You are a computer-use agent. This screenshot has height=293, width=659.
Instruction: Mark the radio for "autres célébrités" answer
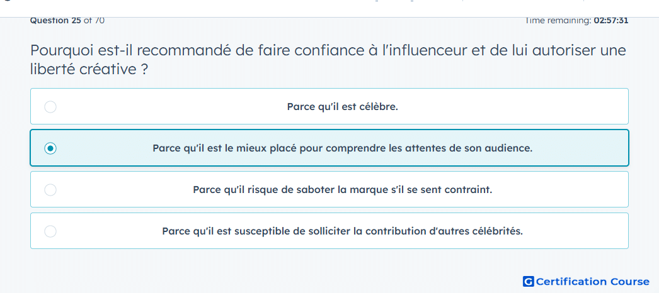coord(50,231)
